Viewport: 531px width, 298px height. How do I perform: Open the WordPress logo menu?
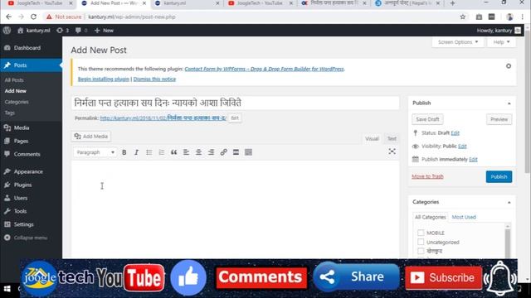click(x=7, y=31)
